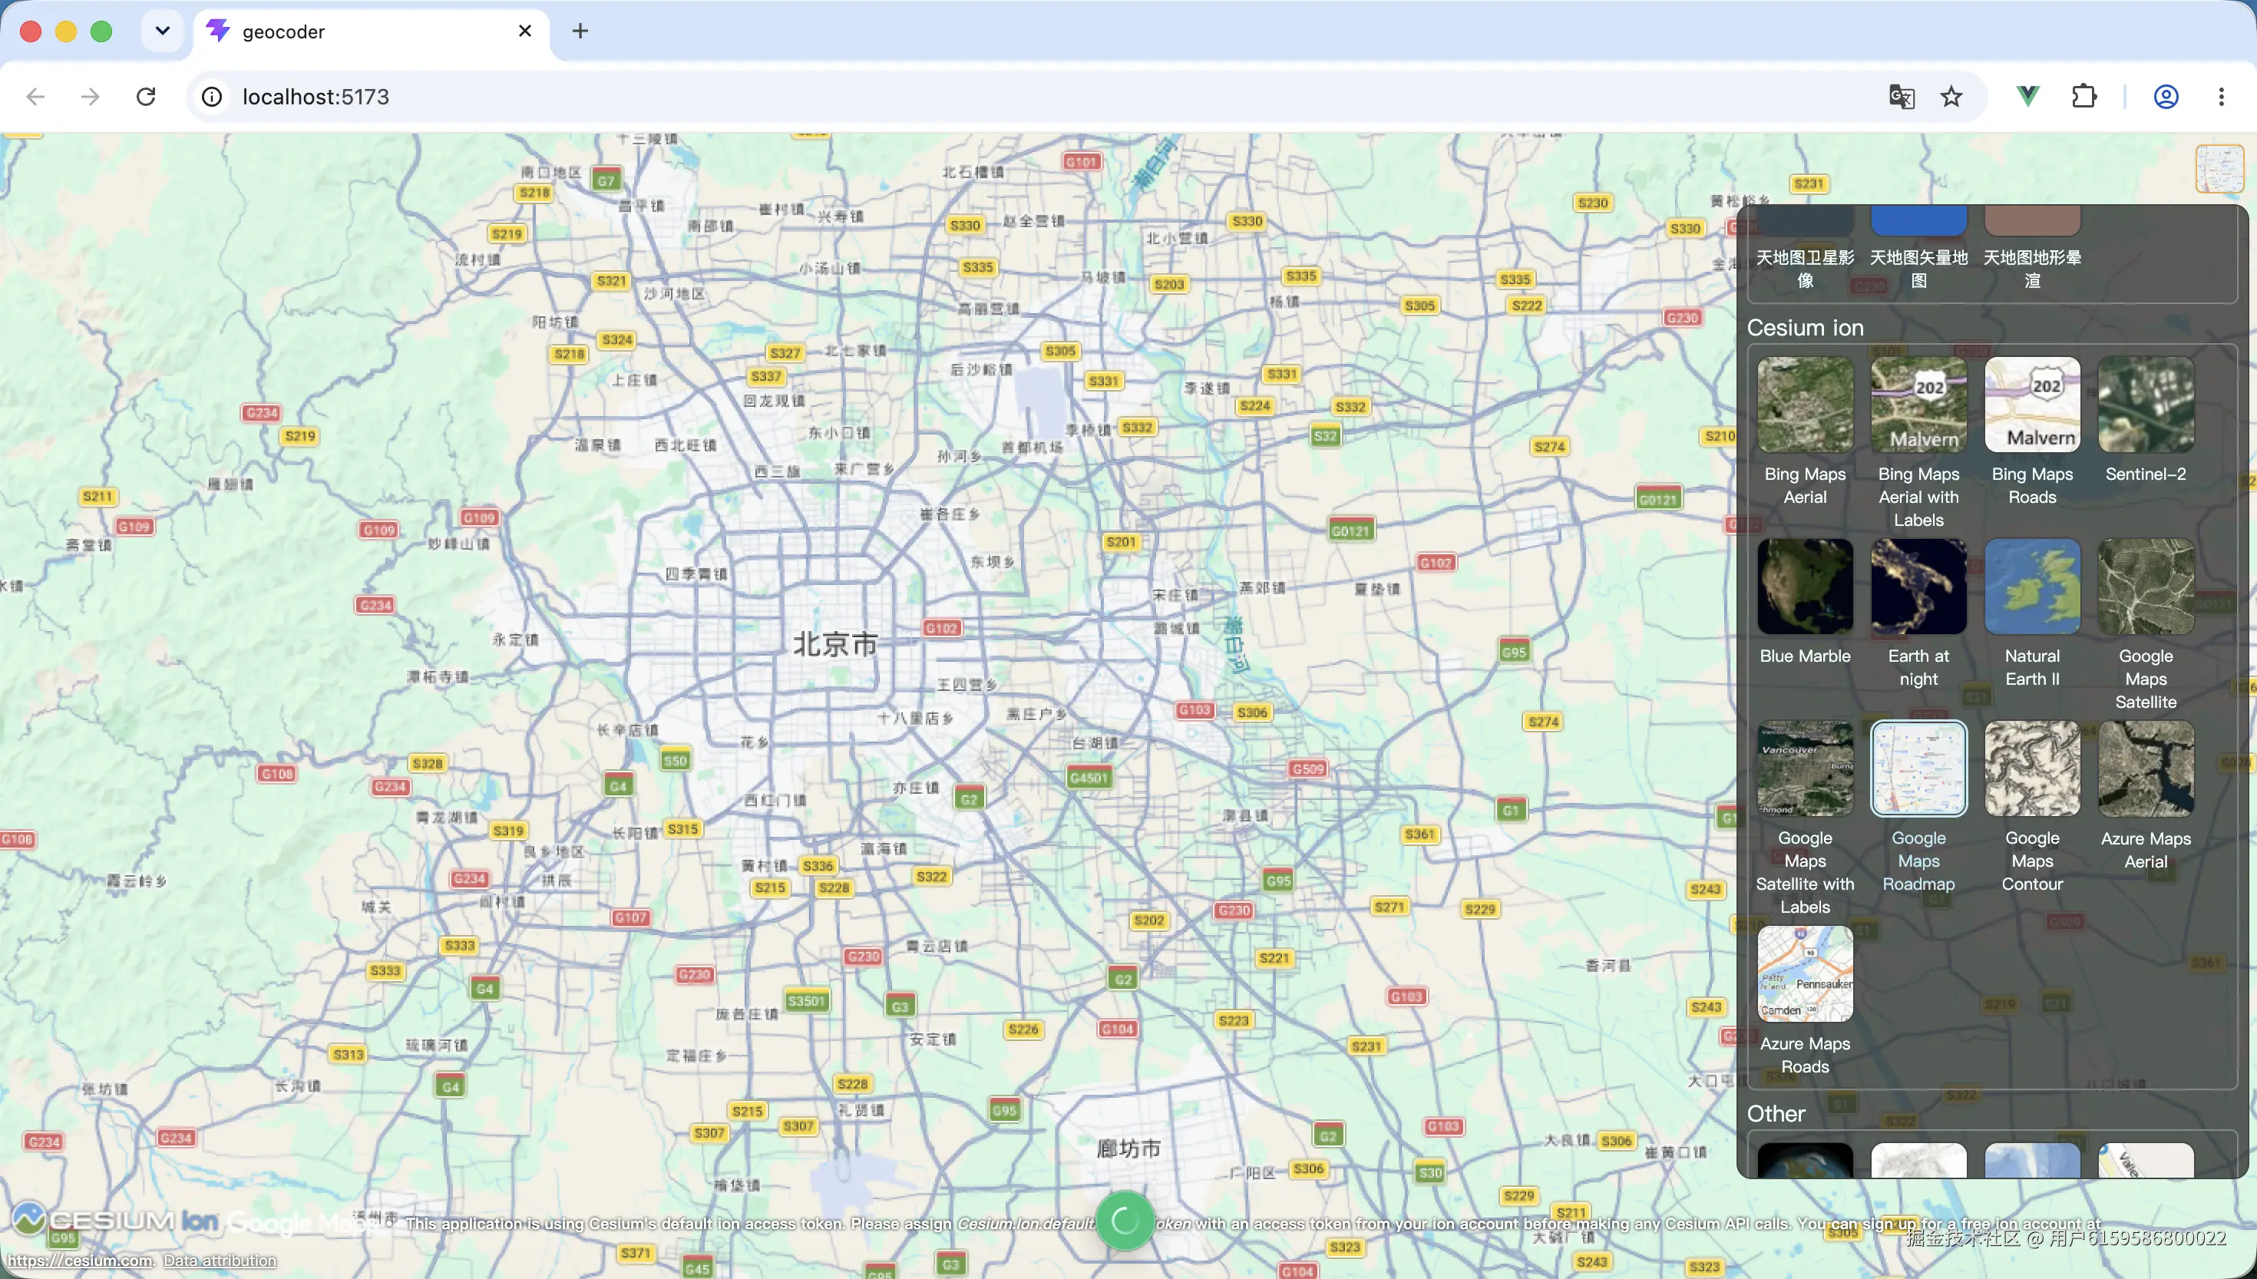
Task: Open the https://cesium.com link
Action: [80, 1261]
